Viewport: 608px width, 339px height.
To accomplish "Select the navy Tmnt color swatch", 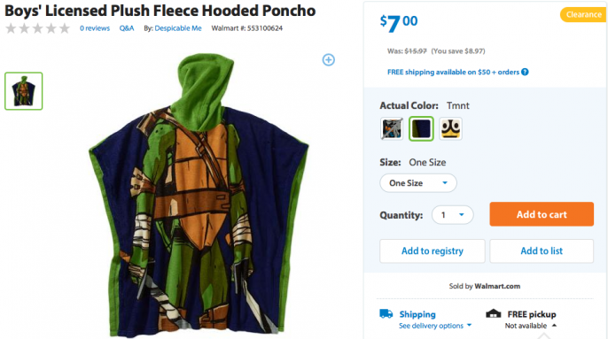I will pyautogui.click(x=421, y=128).
